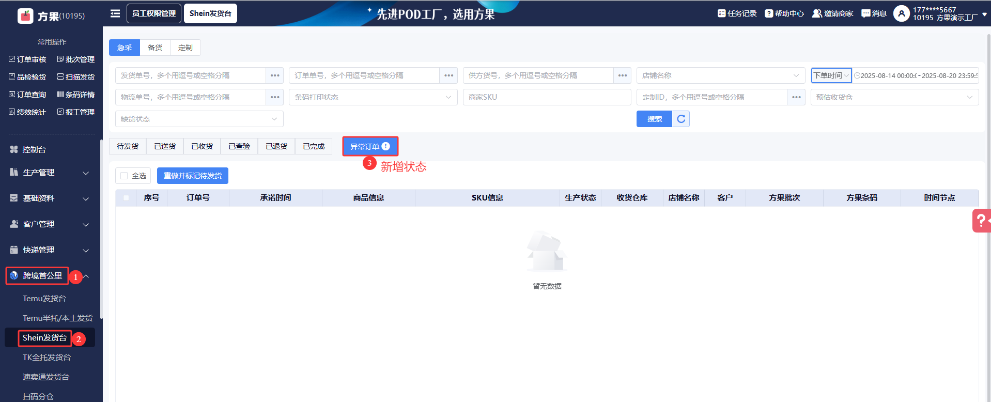This screenshot has width=991, height=402.
Task: Click the hamburger menu collapse icon
Action: [x=115, y=13]
